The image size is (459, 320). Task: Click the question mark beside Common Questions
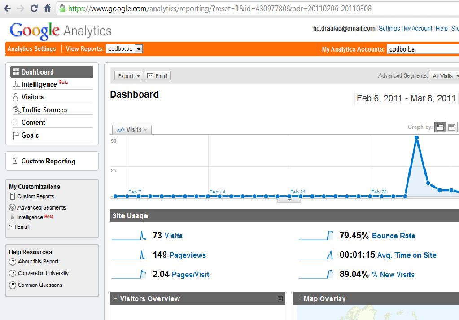click(12, 285)
